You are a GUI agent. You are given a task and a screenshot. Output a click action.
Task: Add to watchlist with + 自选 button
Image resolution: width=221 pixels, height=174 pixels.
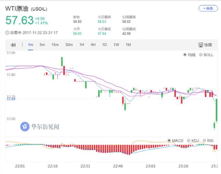tap(208, 8)
